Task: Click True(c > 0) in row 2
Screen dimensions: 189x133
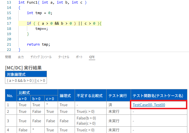Action: (85, 111)
